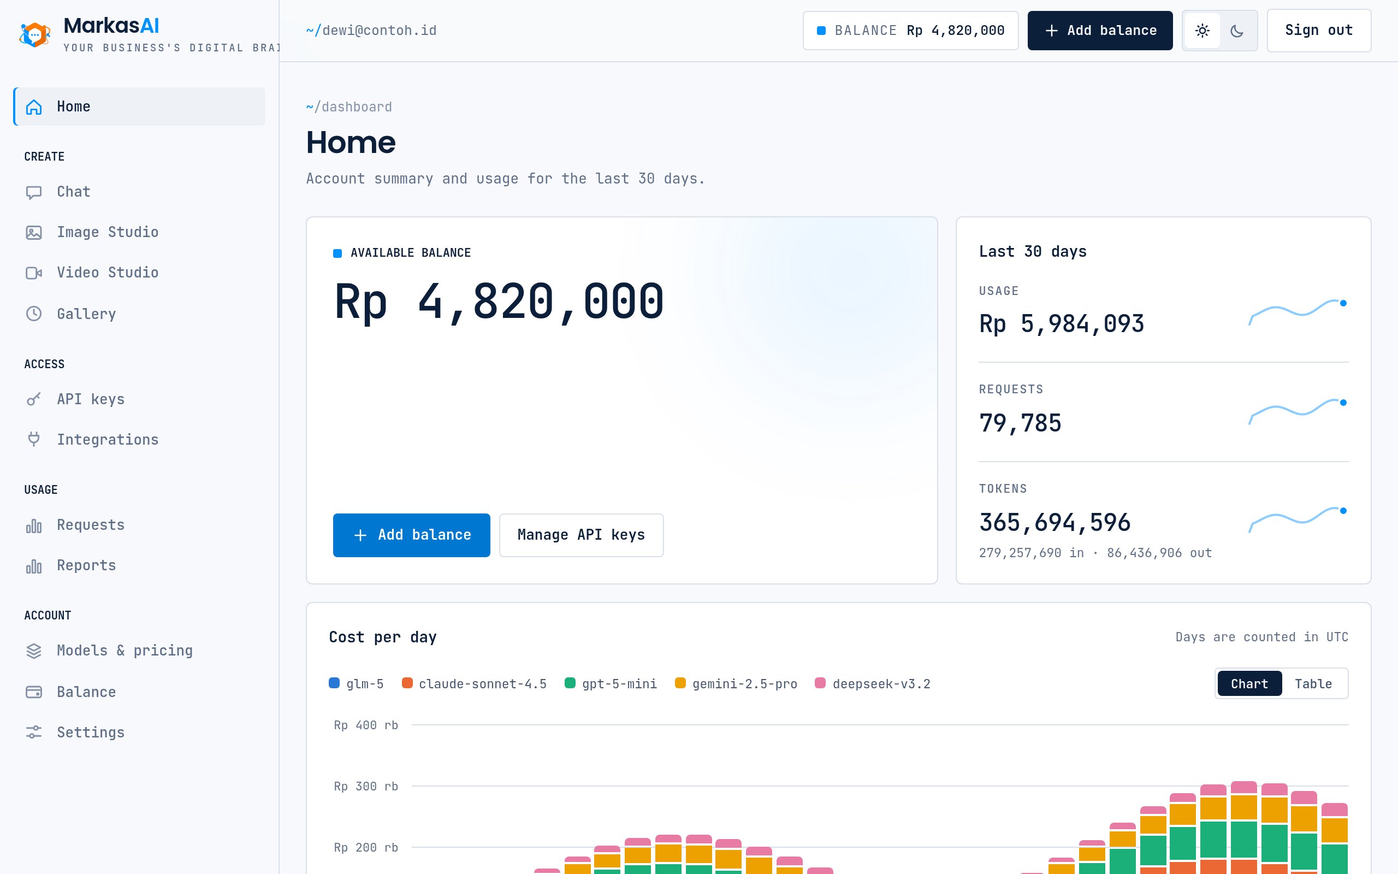Select the Chart view tab
The width and height of the screenshot is (1398, 874).
click(x=1249, y=684)
